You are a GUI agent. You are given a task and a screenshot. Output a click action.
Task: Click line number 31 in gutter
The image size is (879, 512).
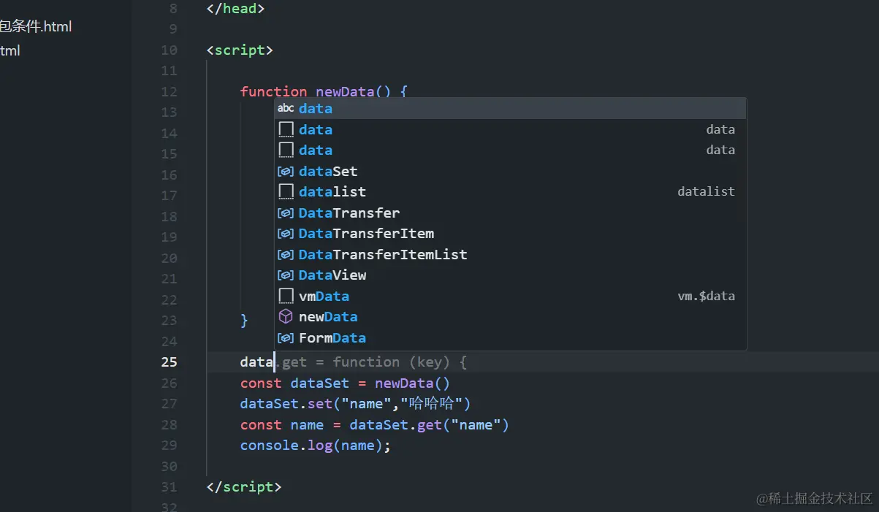(x=169, y=486)
